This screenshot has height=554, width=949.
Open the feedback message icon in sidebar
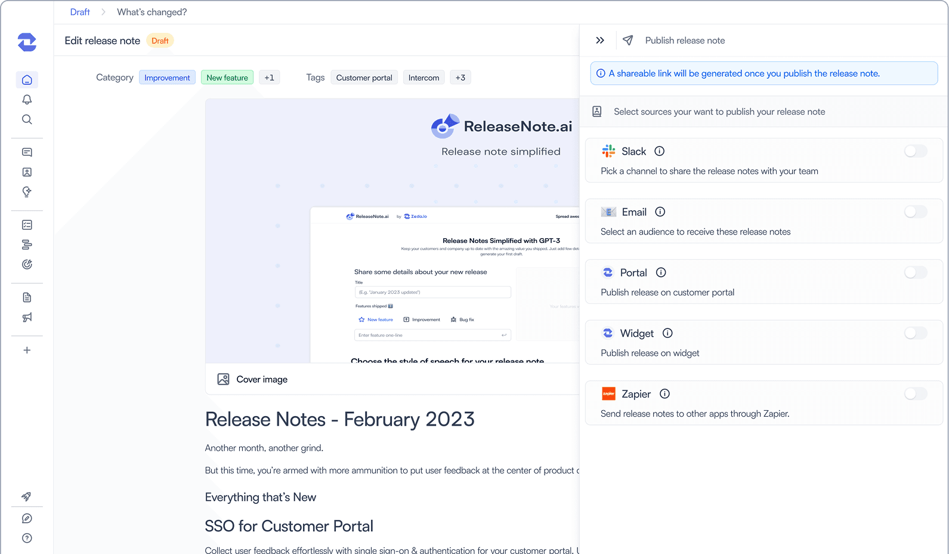pyautogui.click(x=27, y=152)
